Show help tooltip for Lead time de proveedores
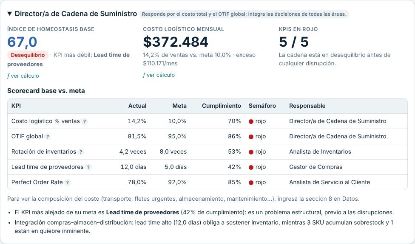 (x=88, y=167)
